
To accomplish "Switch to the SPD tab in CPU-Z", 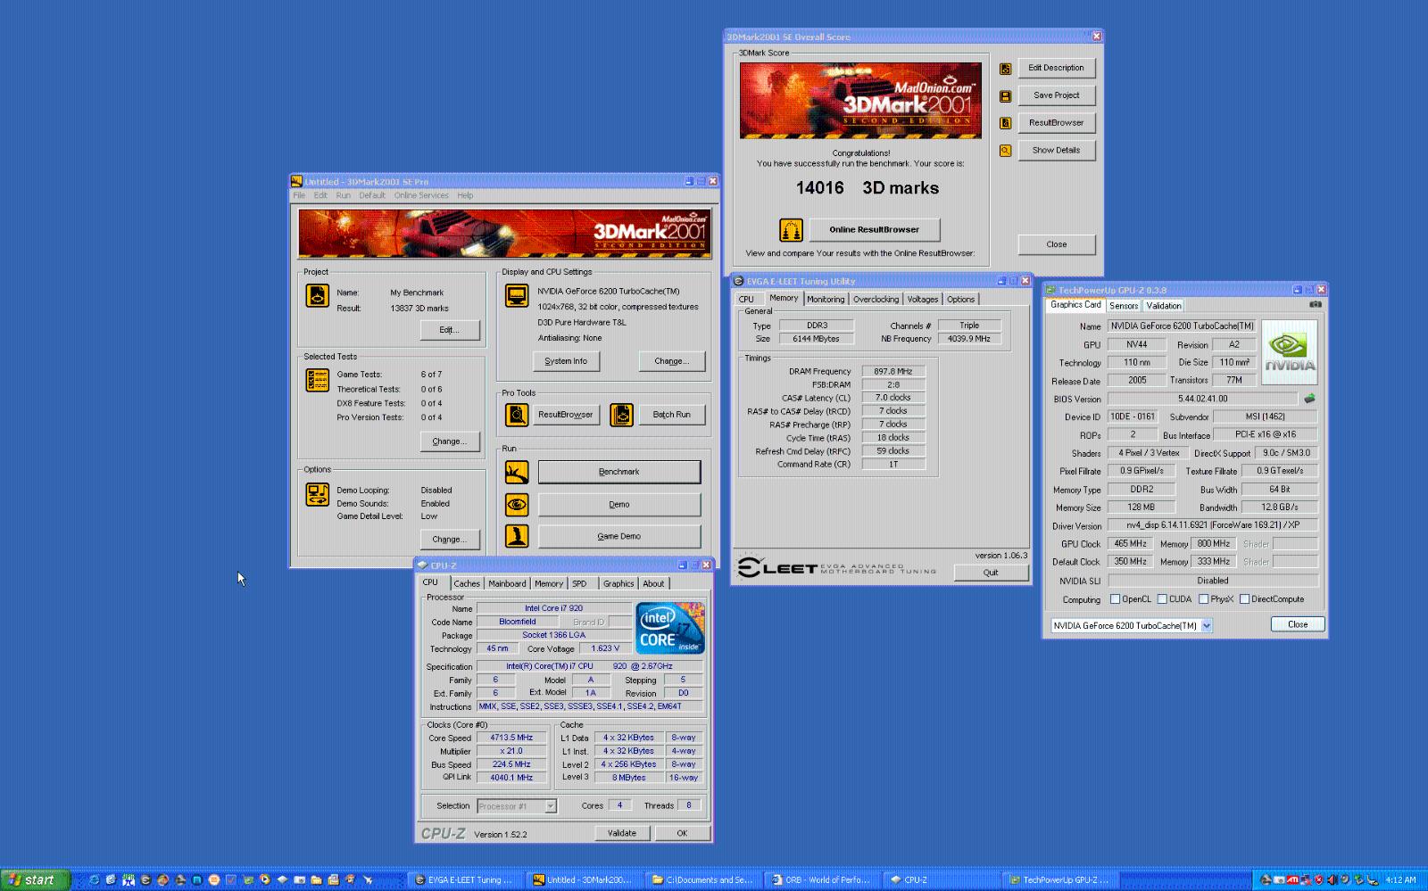I will pos(579,583).
